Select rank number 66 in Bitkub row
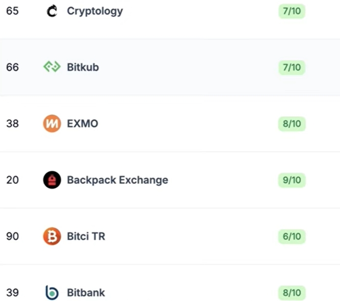Image resolution: width=340 pixels, height=301 pixels. coord(12,67)
